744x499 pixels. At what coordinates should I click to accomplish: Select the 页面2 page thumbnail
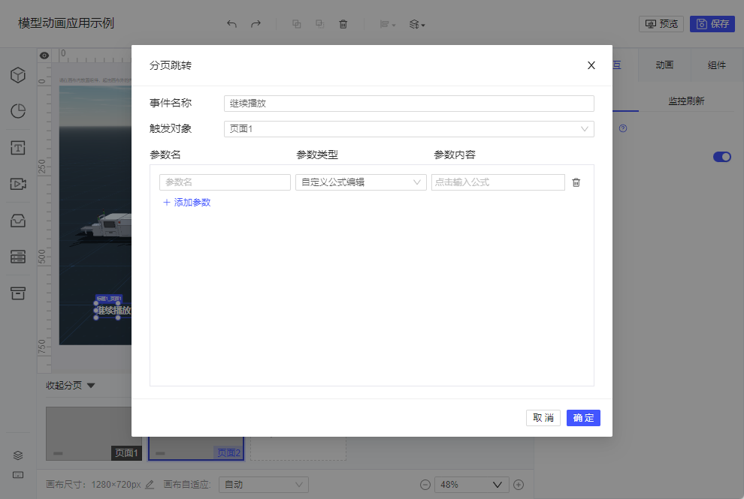point(196,448)
